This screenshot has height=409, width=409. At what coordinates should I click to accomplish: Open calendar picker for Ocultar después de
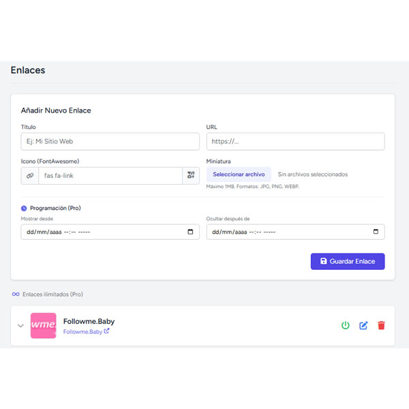(x=376, y=232)
